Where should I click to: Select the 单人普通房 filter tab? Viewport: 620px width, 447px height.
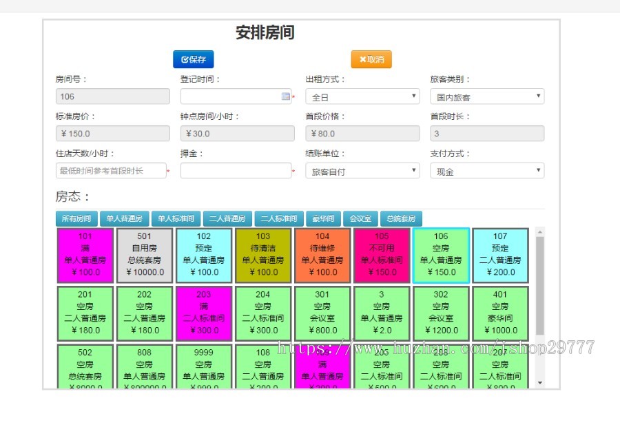pos(124,218)
